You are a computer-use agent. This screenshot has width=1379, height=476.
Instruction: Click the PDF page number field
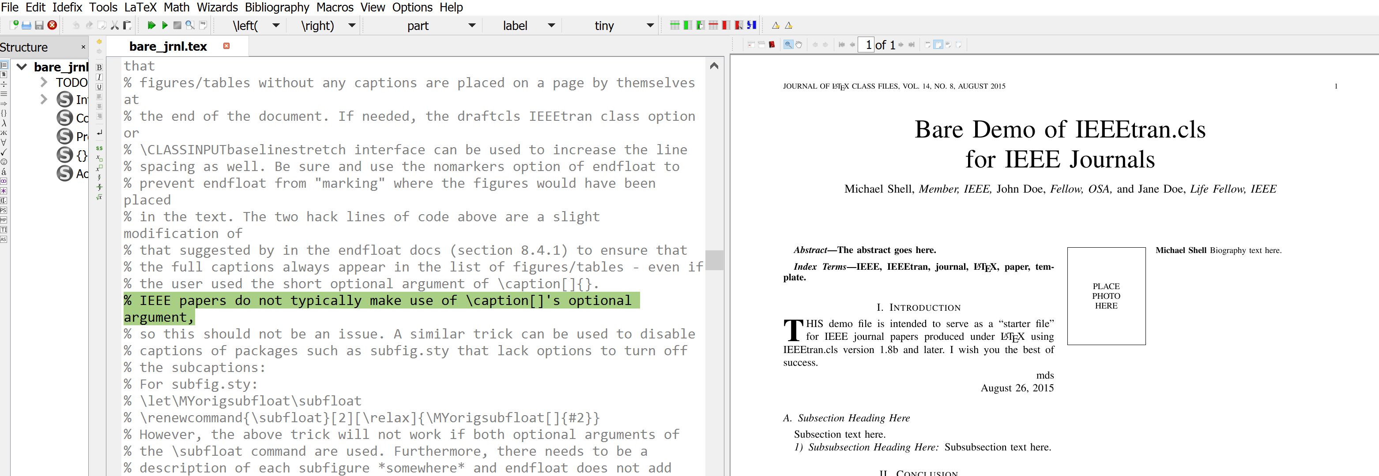(867, 45)
